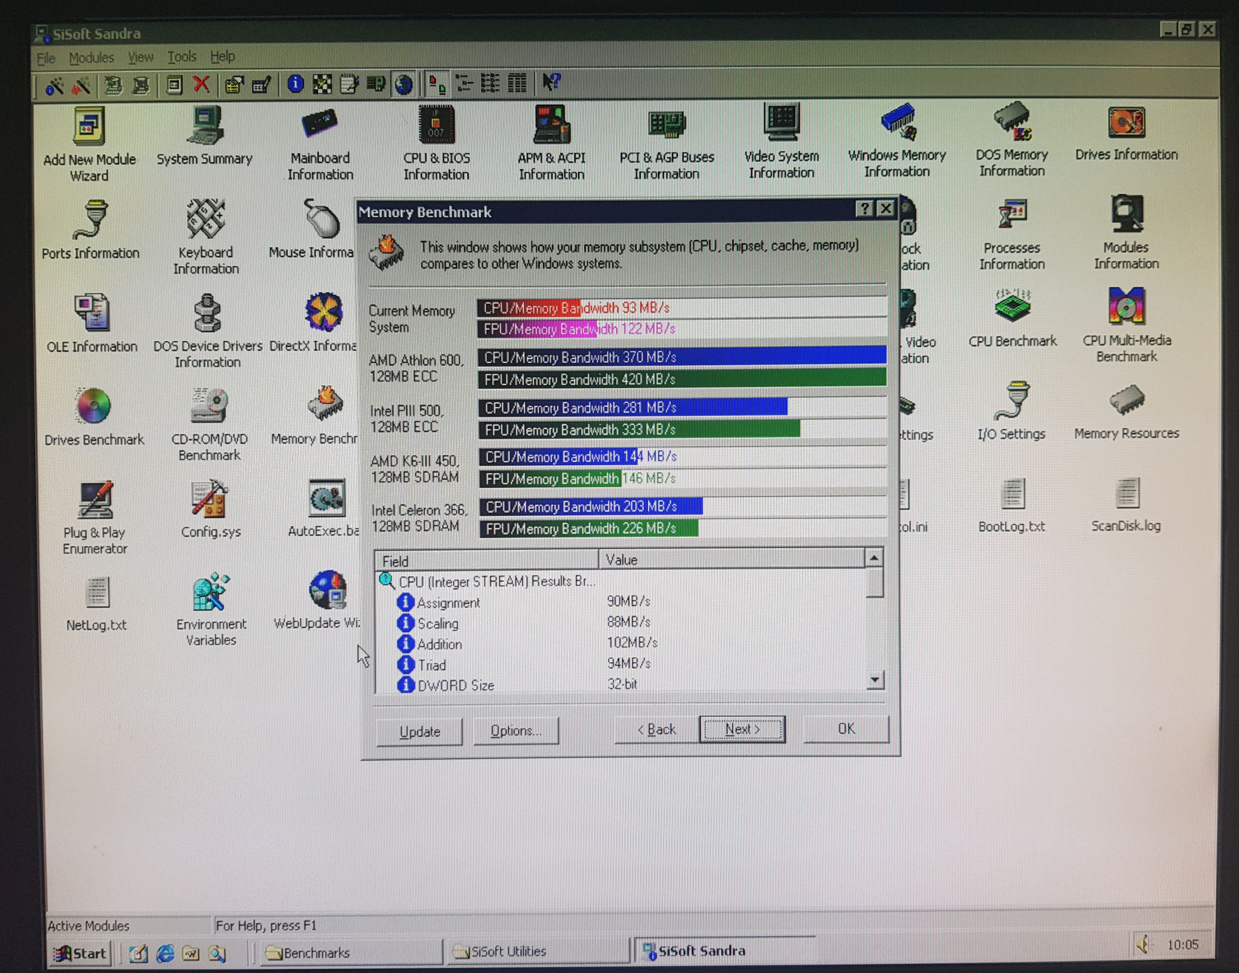Click Athlon CPU/Memory Bandwidth 370 MB/s bar
This screenshot has height=973, width=1239.
click(681, 357)
